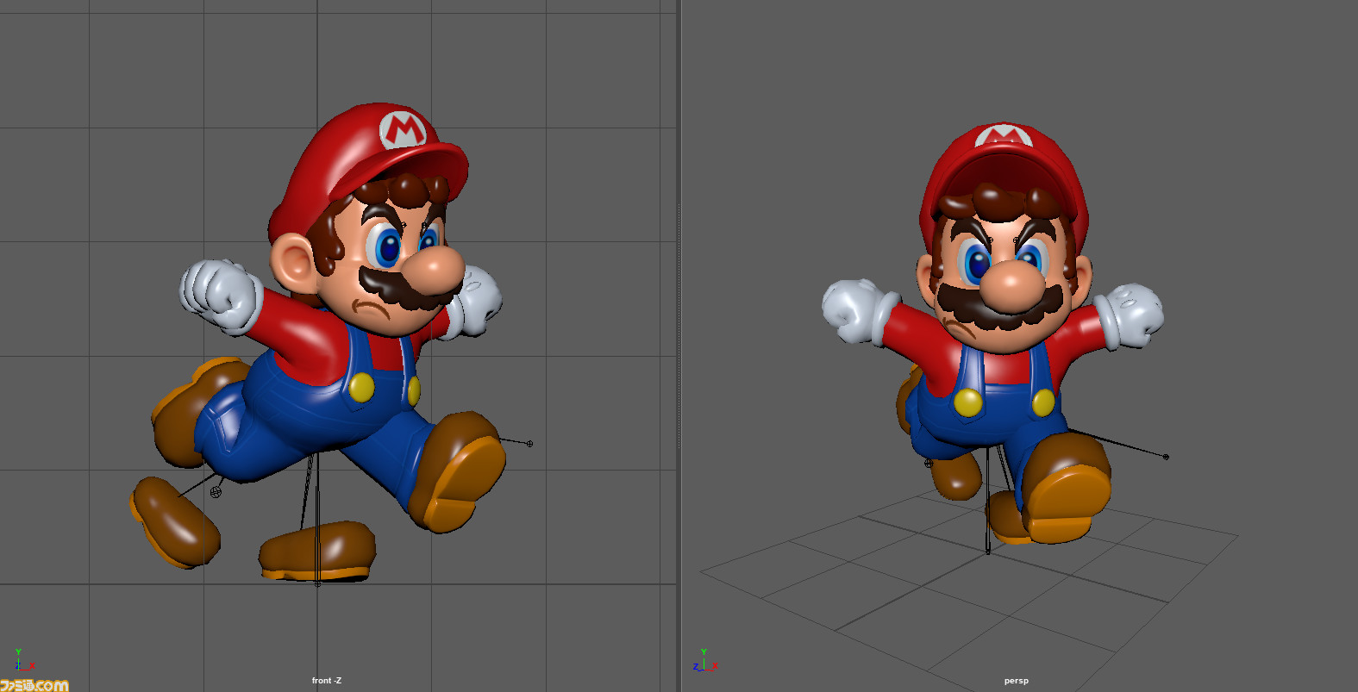Select the right-side white glove in persp view
Viewport: 1358px width, 692px height.
coord(1131,315)
